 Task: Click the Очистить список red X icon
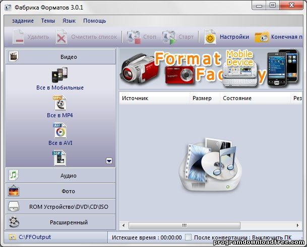coord(62,37)
